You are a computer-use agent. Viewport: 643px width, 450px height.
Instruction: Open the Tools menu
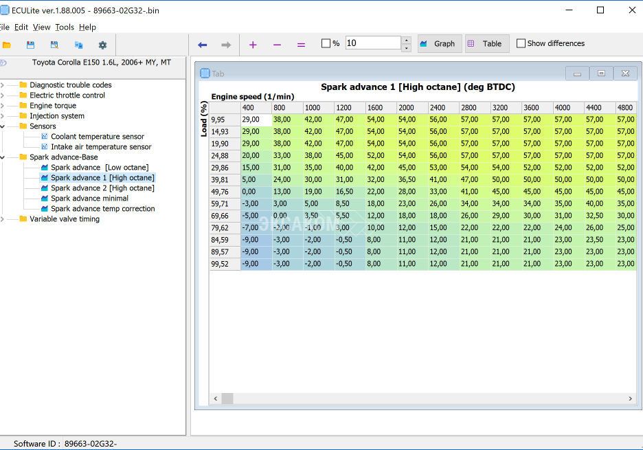65,27
